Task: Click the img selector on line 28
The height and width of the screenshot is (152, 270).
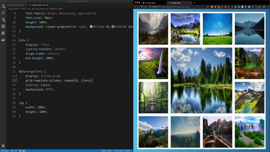Action: [22, 103]
